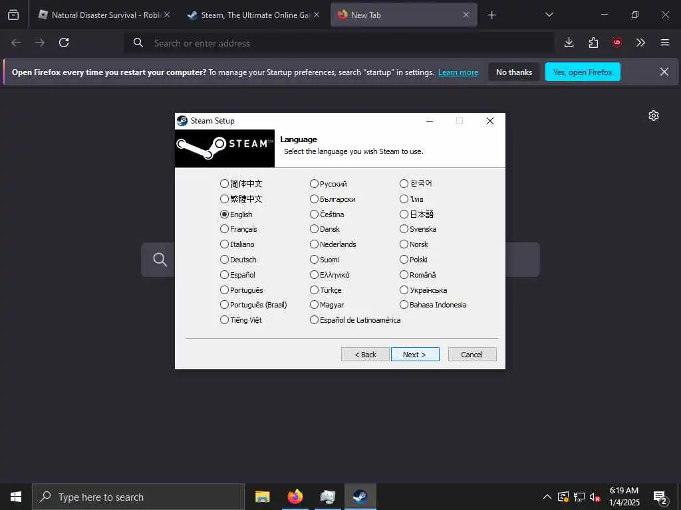Screen dimensions: 681x510
Task: Click the muted speaker volume icon
Action: (x=595, y=497)
